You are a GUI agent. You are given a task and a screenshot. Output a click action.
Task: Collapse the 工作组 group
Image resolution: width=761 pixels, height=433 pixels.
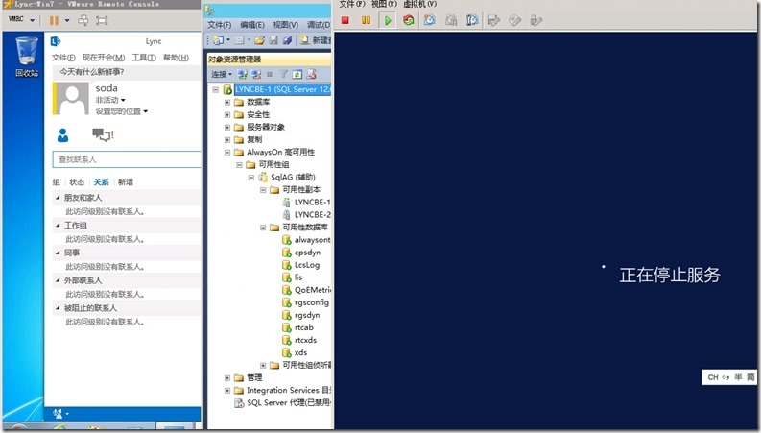click(x=58, y=226)
